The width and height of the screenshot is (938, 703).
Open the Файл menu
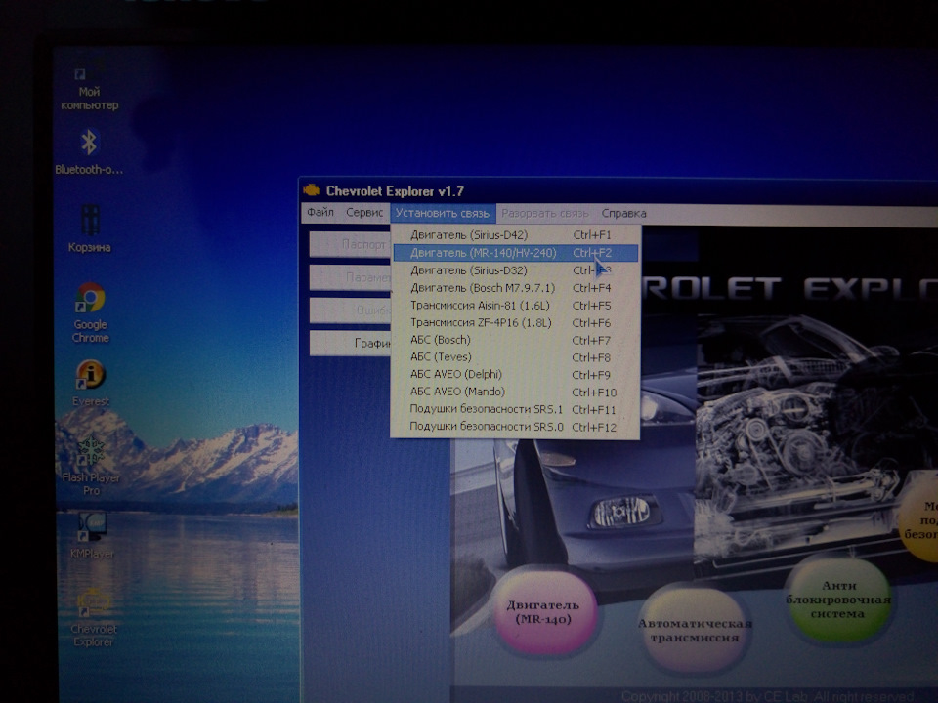(320, 213)
